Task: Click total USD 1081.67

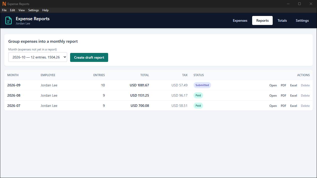Action: [x=139, y=85]
